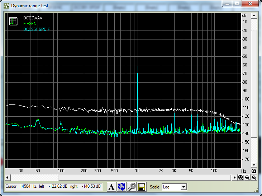Click the vertical dB scrollbar thumb
Image resolution: width=262 pixels, height=196 pixels.
pyautogui.click(x=254, y=84)
